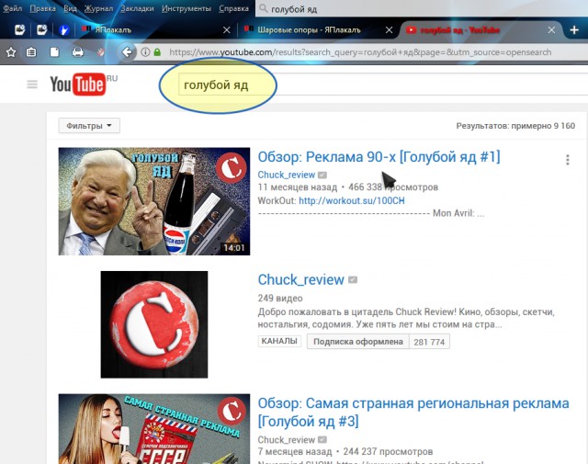Image resolution: width=588 pixels, height=464 pixels.
Task: Show site information icon in address bar
Action: tap(145, 52)
